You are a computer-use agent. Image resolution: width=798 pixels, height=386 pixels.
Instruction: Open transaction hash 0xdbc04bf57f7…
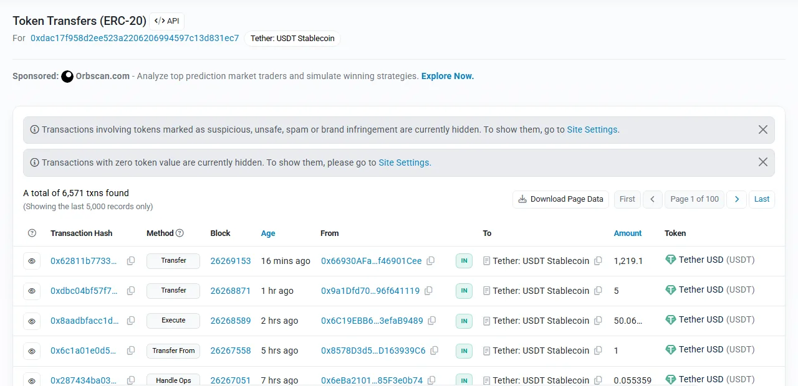84,291
